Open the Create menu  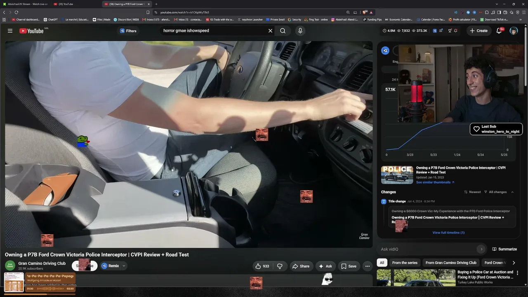(479, 31)
